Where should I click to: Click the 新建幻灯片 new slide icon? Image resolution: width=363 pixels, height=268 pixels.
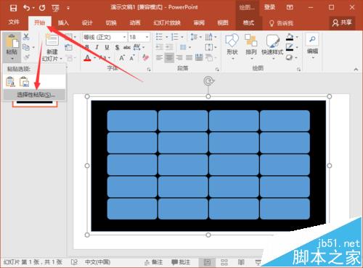[x=52, y=40]
